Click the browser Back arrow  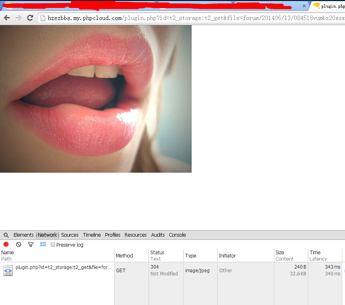(7, 18)
